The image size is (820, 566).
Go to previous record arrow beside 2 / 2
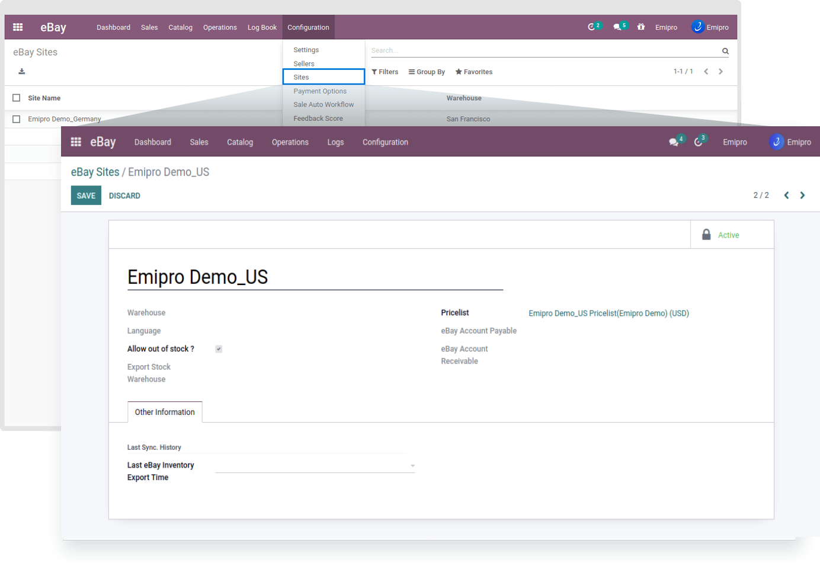[786, 196]
